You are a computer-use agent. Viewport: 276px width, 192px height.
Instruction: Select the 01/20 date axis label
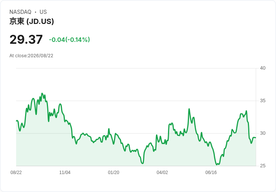click(x=114, y=173)
